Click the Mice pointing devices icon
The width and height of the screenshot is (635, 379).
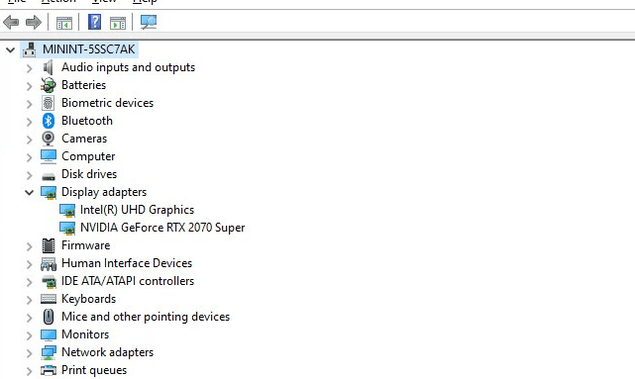click(x=49, y=317)
